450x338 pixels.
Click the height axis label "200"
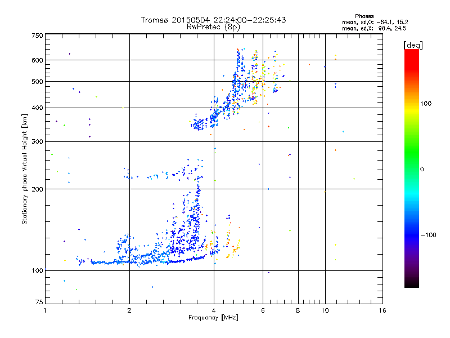[x=37, y=189]
